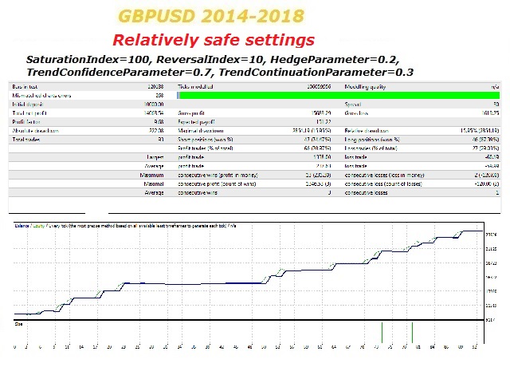Click the "Modelling quality" label

point(365,87)
